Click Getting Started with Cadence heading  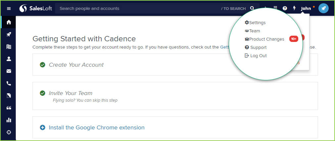(84, 39)
